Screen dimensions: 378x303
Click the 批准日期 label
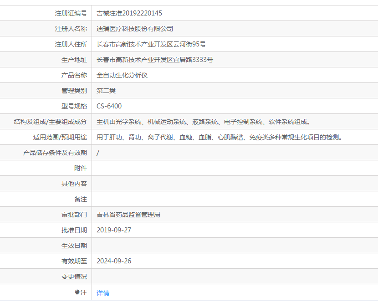pos(74,230)
